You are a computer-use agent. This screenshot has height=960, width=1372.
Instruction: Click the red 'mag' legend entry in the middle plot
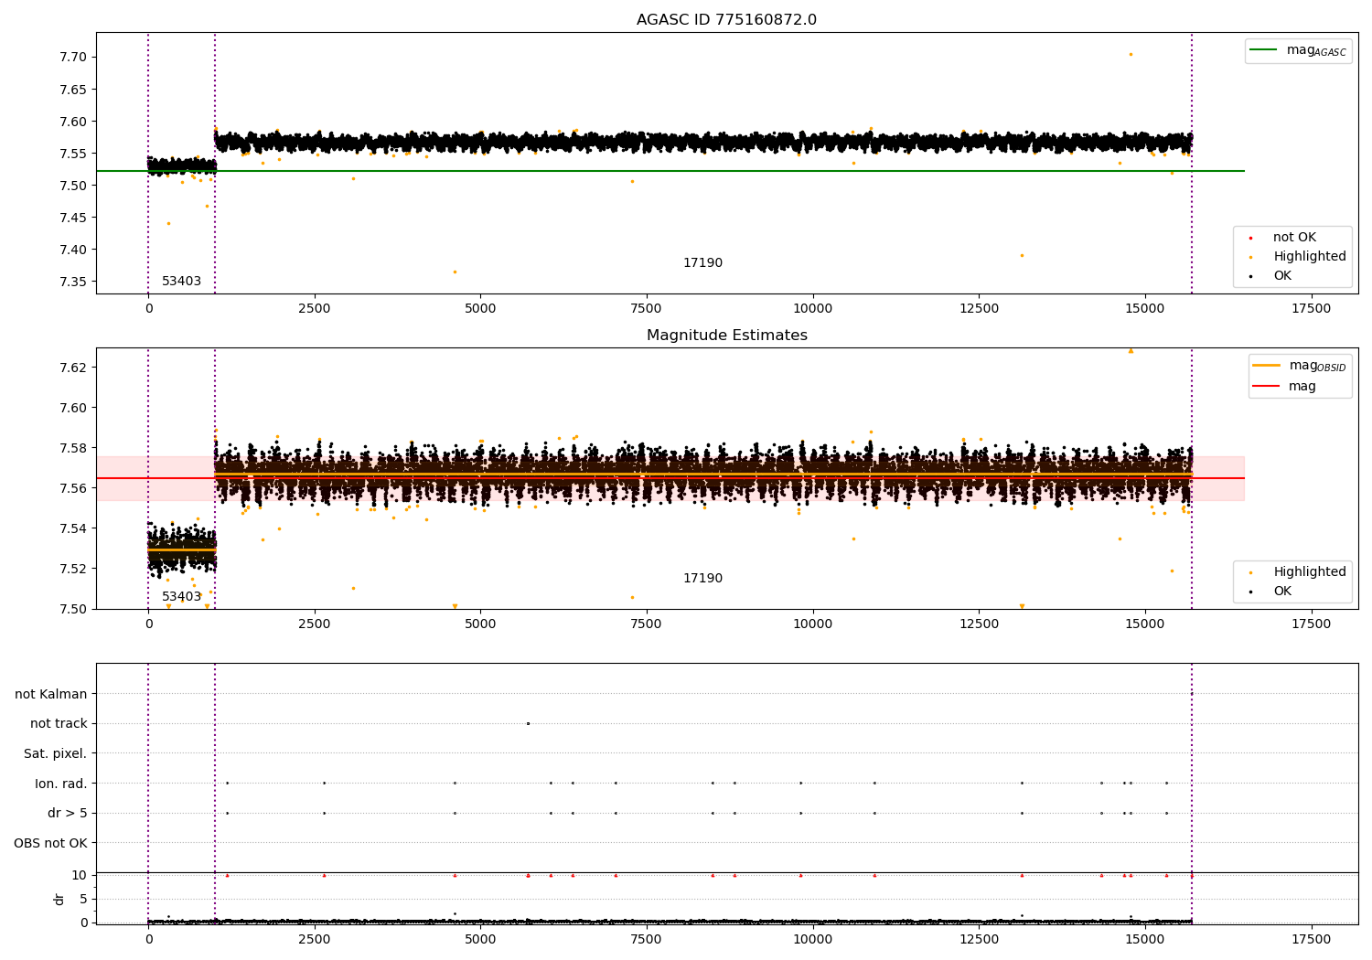click(x=1302, y=387)
